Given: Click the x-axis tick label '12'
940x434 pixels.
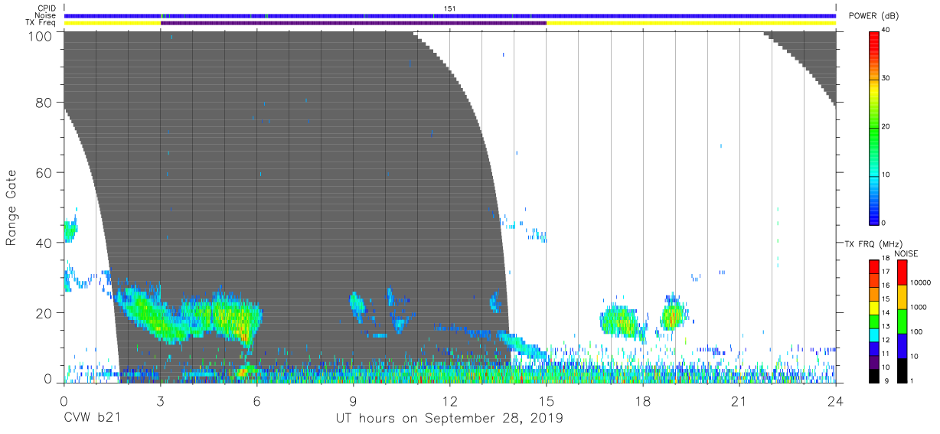Looking at the screenshot, I should 449,400.
